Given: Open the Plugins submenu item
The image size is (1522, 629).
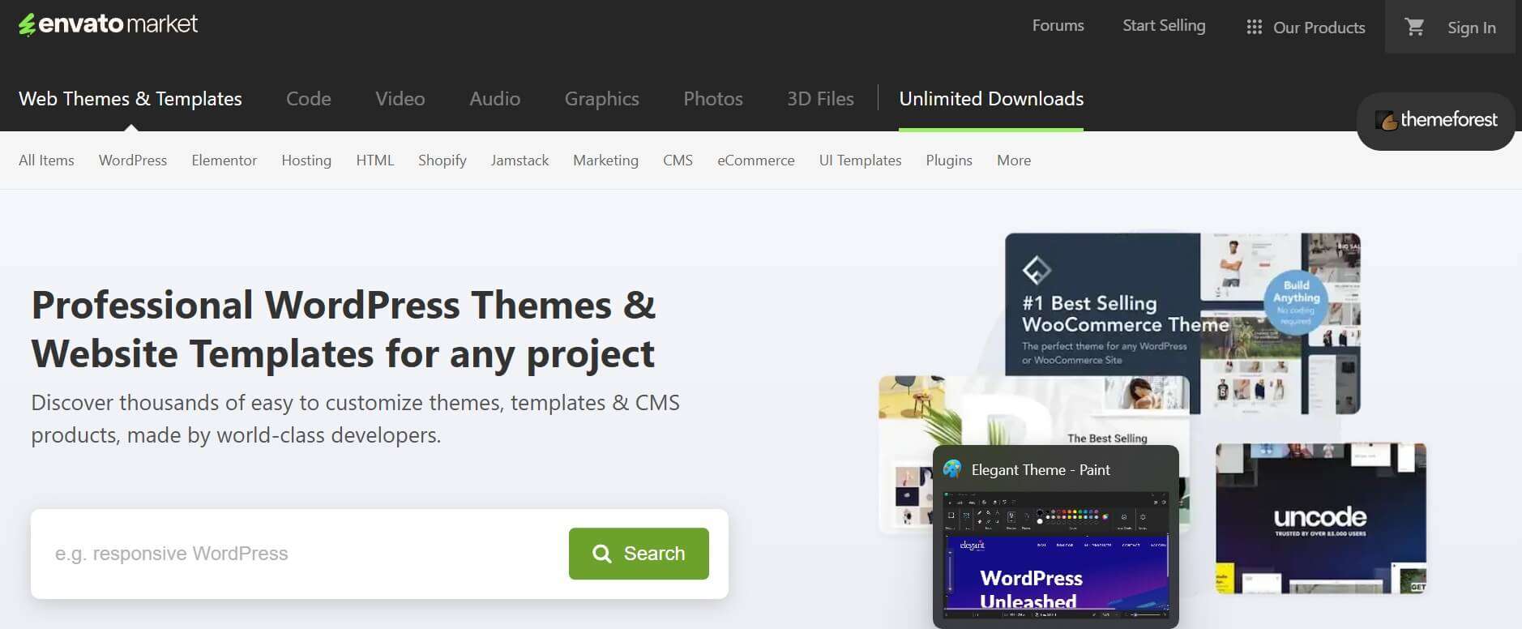Looking at the screenshot, I should [949, 160].
